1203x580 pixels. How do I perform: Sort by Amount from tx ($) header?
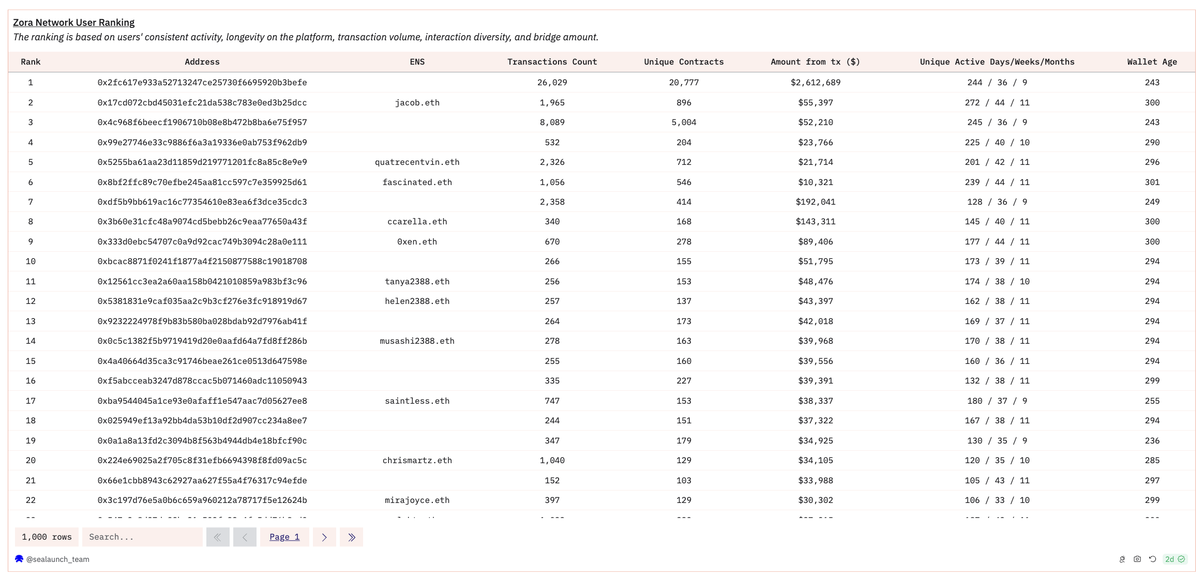click(x=815, y=62)
